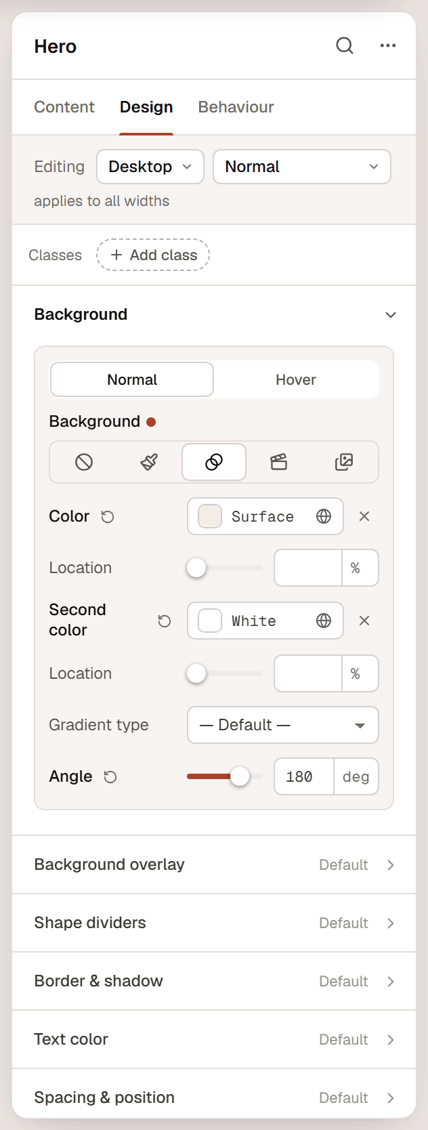Image resolution: width=428 pixels, height=1130 pixels.
Task: Click the Gradient type label
Action: coord(99,725)
